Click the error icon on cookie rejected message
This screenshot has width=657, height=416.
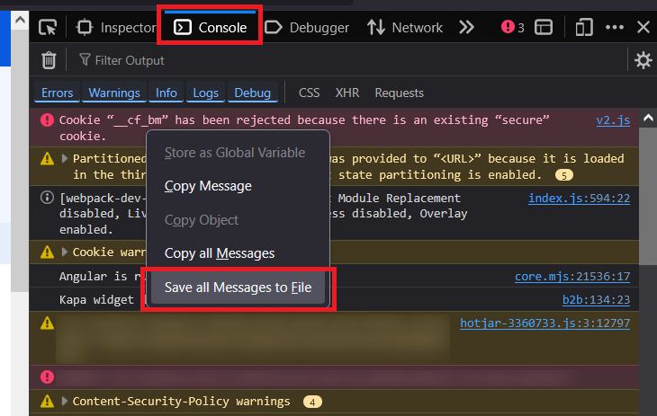[47, 120]
